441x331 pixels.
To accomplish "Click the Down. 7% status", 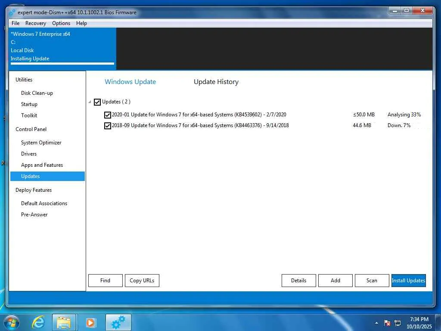I will point(399,125).
